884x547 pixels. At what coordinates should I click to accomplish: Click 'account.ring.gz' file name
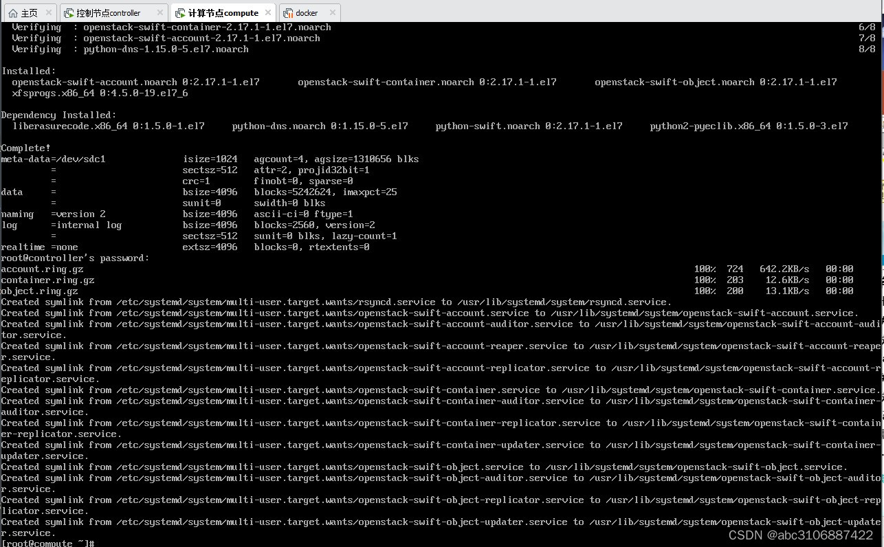[42, 269]
